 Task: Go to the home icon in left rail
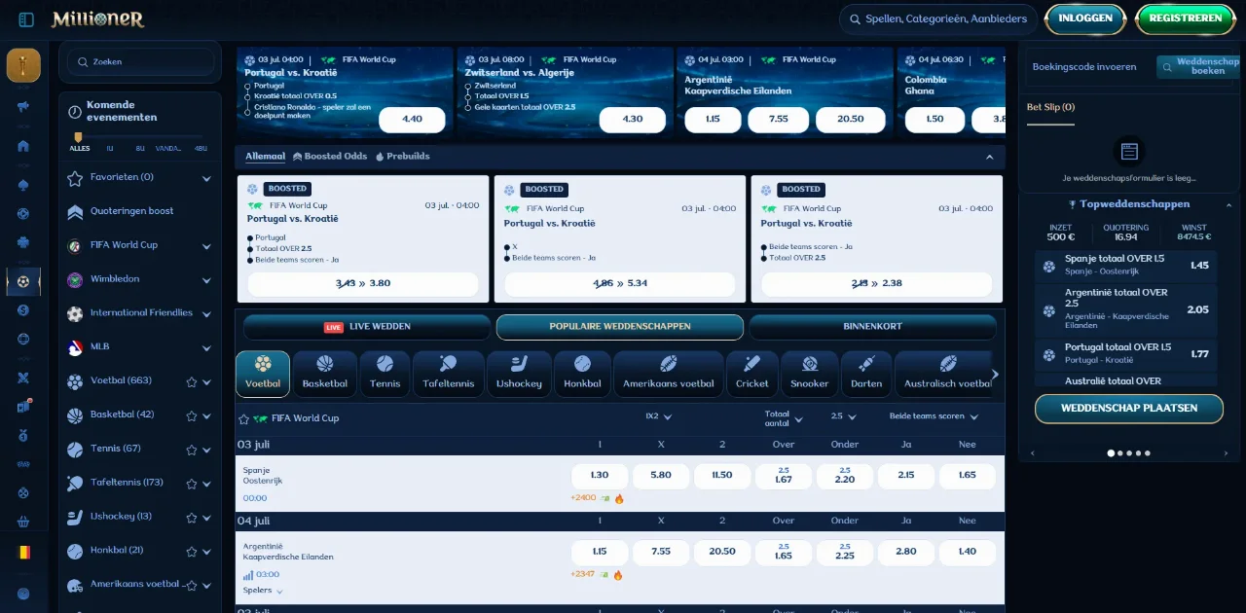click(x=23, y=146)
